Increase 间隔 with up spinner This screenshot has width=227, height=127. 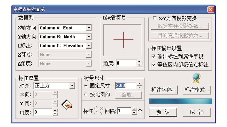click(134, 109)
